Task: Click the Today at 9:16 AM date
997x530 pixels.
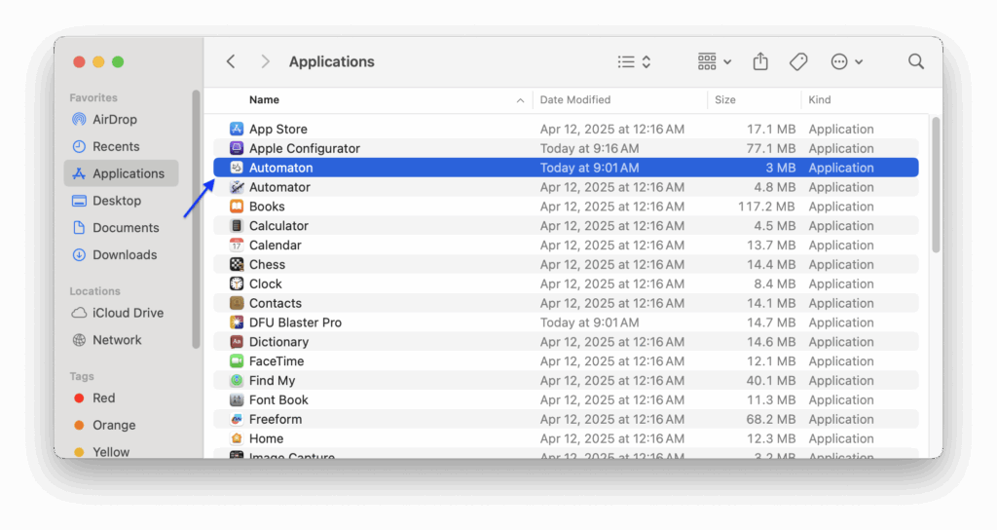Action: (589, 148)
